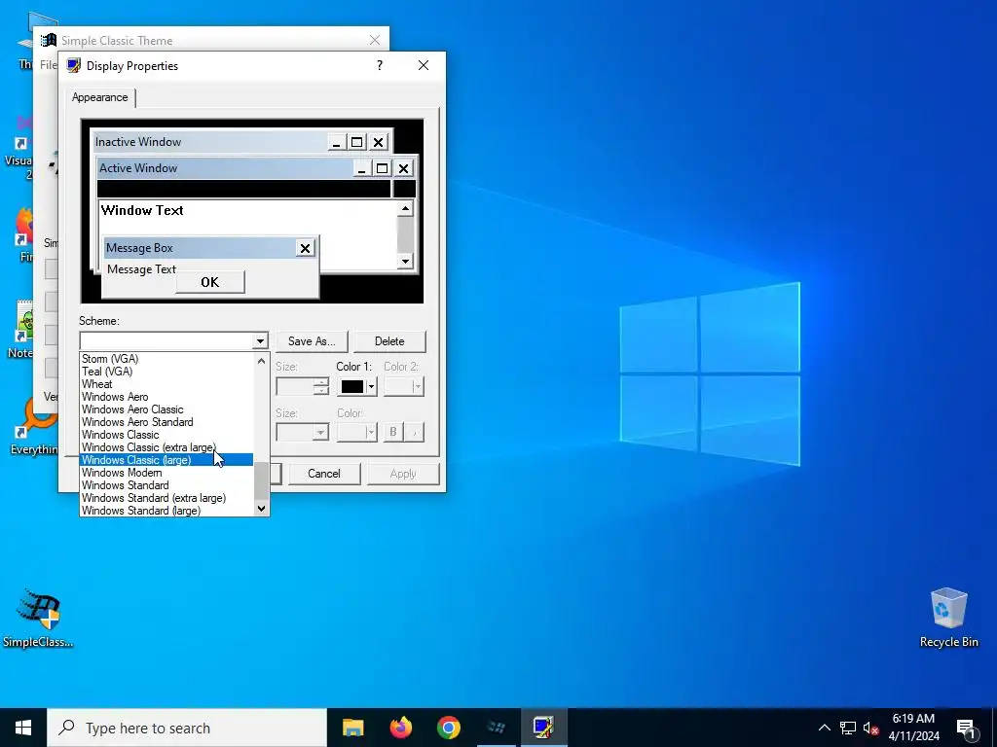Show hidden tray icons chevron
The width and height of the screenshot is (997, 747).
[x=824, y=728]
